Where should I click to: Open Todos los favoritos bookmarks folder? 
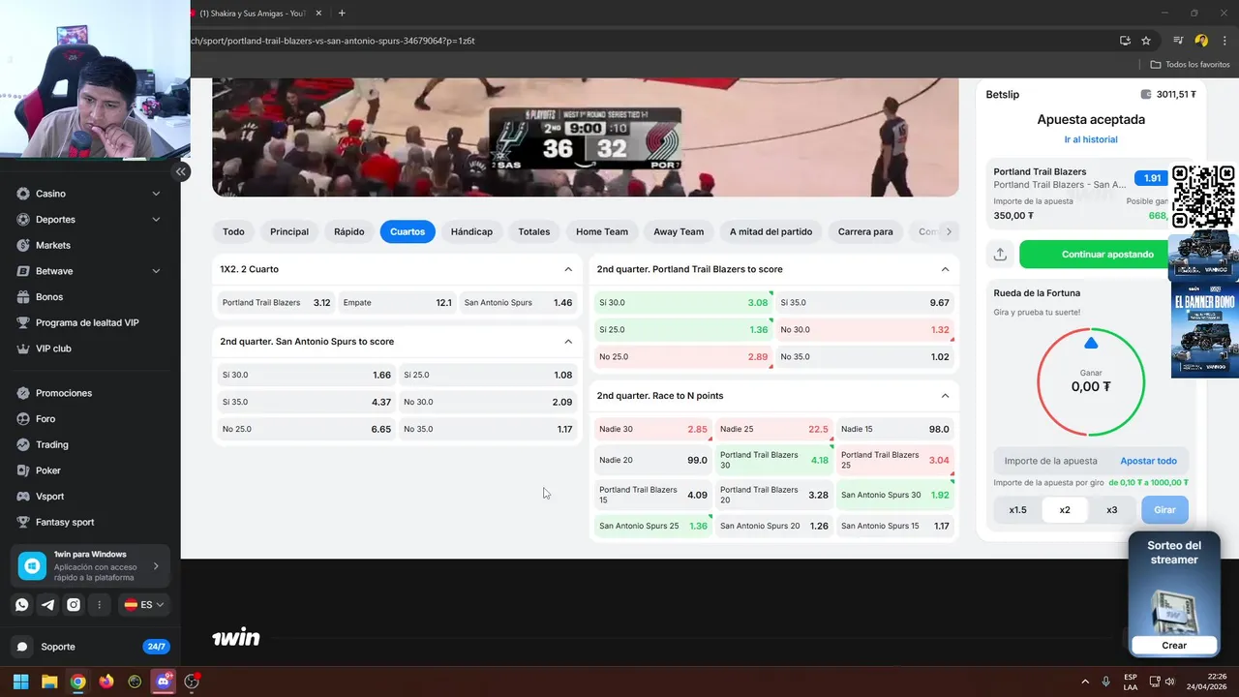pos(1190,64)
